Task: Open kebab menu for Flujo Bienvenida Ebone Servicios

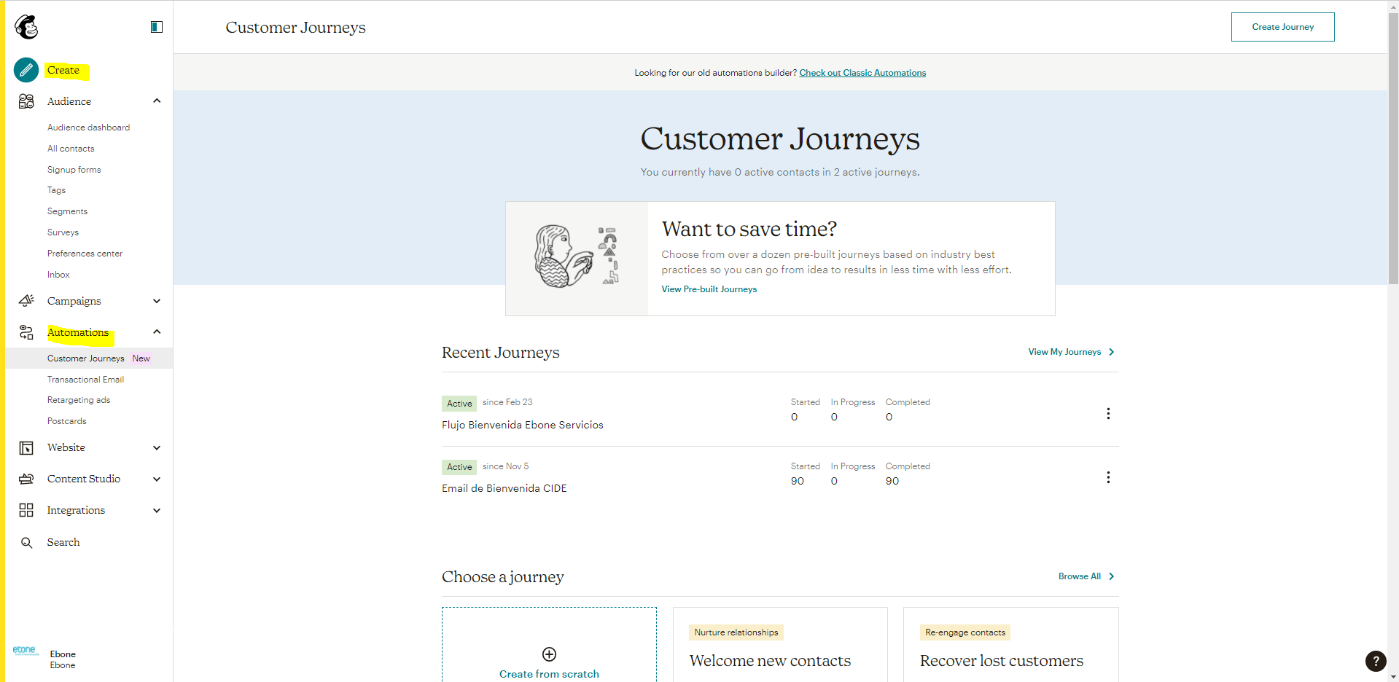Action: point(1108,413)
